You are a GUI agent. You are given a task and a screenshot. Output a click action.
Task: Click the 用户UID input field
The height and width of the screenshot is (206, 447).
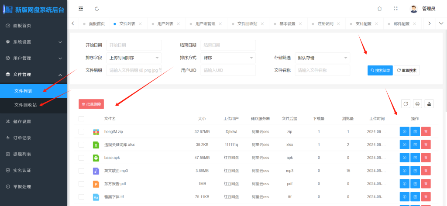tap(228, 70)
